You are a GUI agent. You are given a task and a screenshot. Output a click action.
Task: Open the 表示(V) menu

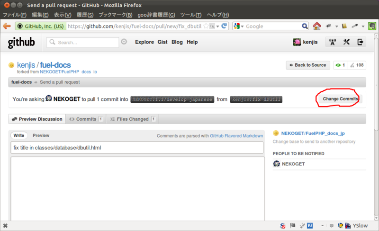(x=63, y=15)
